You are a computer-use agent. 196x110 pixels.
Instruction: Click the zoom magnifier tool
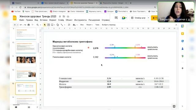pyautogui.click(x=37, y=25)
